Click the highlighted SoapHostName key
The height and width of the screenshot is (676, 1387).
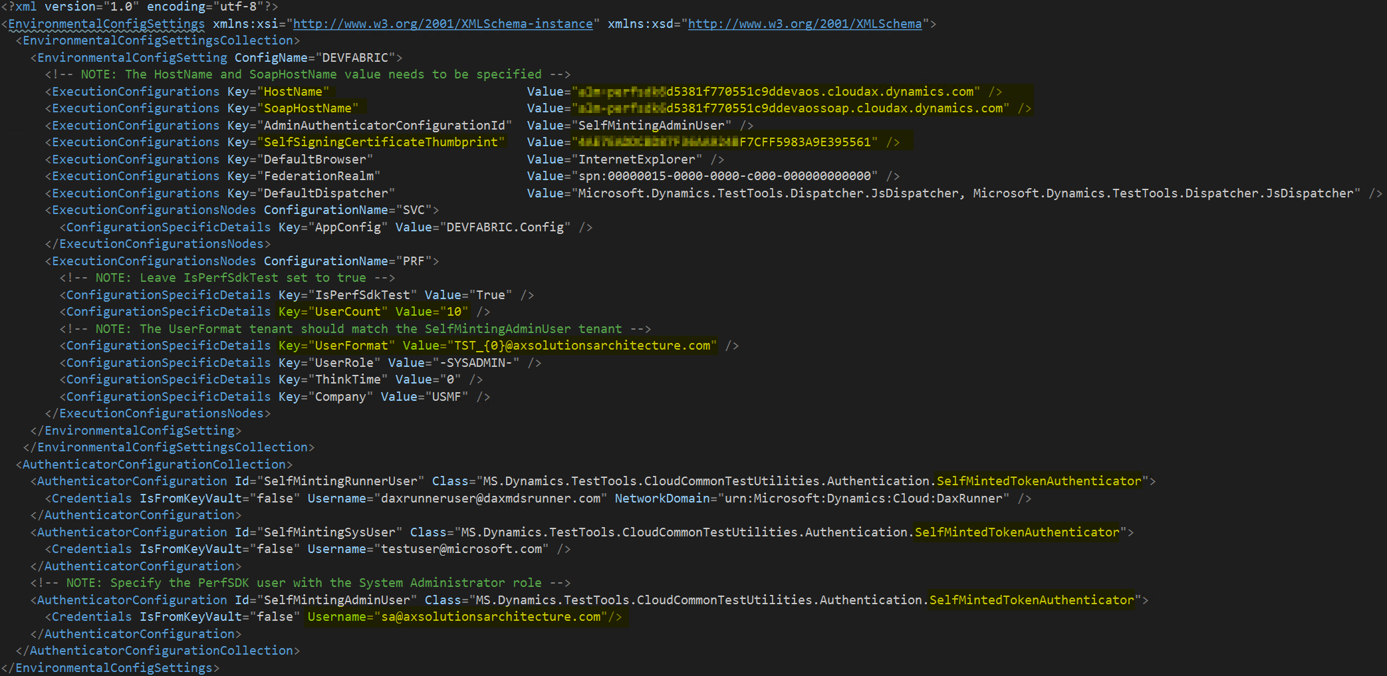click(307, 108)
